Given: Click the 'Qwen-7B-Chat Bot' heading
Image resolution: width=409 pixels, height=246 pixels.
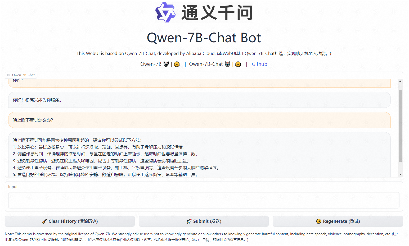Looking at the screenshot, I should (x=204, y=38).
